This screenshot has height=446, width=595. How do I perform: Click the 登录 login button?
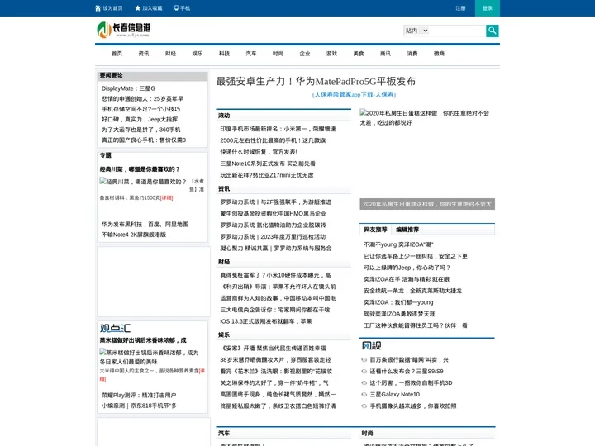(488, 8)
